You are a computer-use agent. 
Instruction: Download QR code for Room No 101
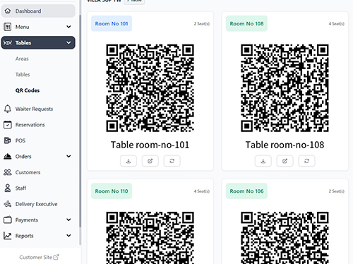pos(128,161)
